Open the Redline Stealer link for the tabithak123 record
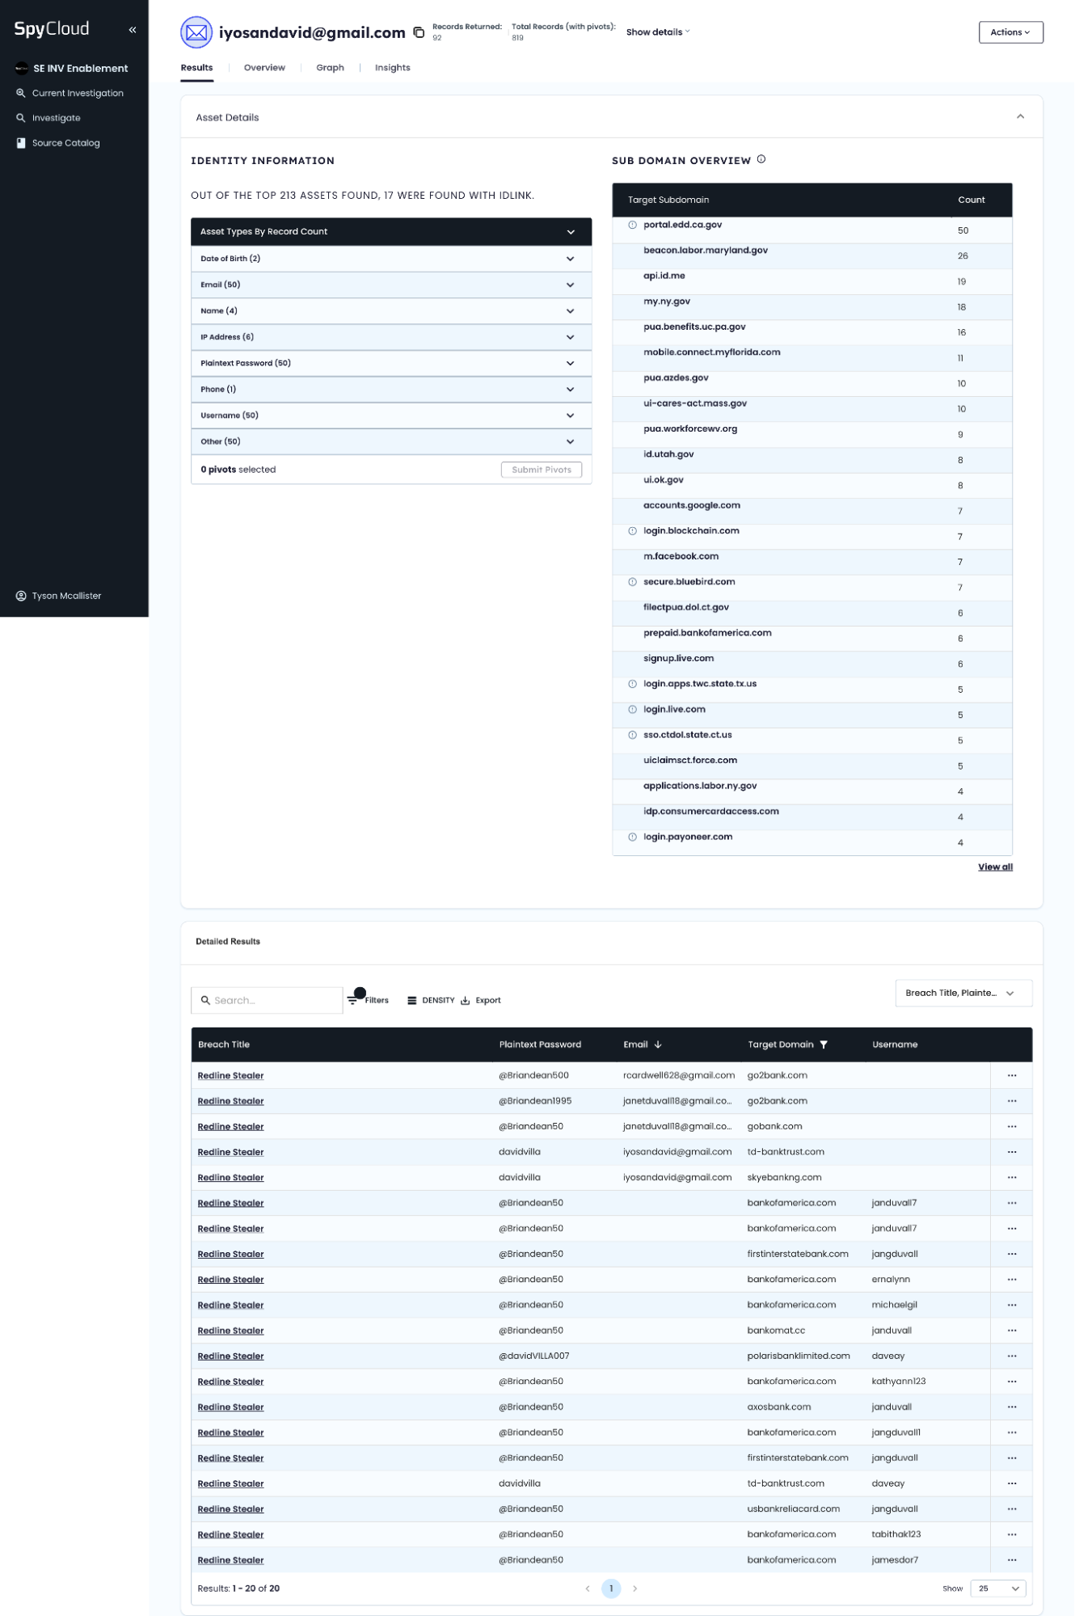Screen dimensions: 1075x1616 click(230, 1534)
